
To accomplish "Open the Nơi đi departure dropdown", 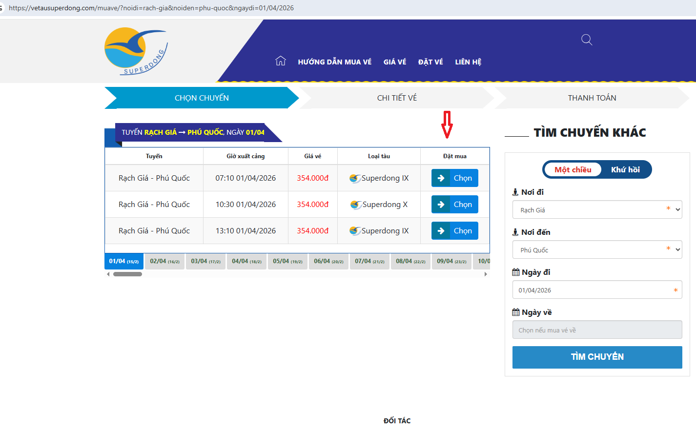I will point(597,210).
